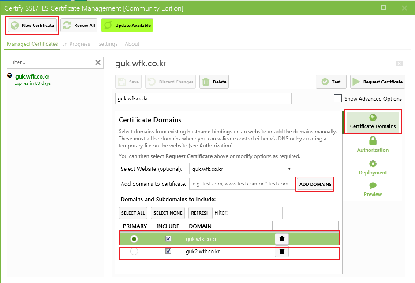Image resolution: width=415 pixels, height=283 pixels.
Task: Open the Update Available notification button
Action: tap(127, 26)
